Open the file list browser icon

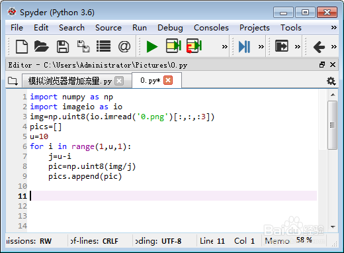(x=103, y=46)
